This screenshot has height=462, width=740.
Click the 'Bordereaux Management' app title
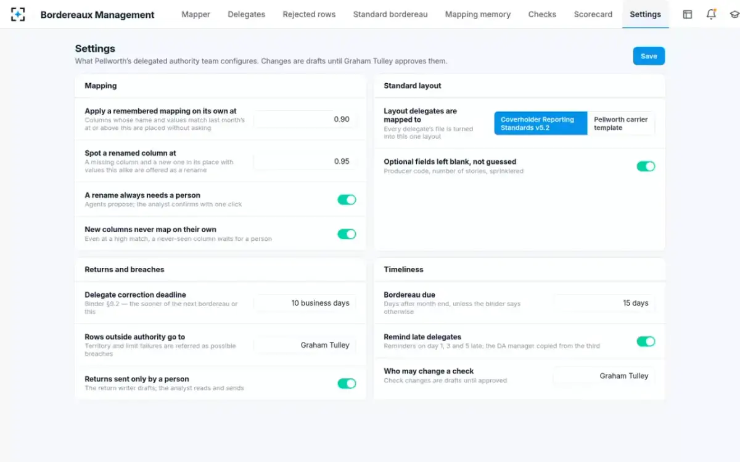(x=97, y=15)
